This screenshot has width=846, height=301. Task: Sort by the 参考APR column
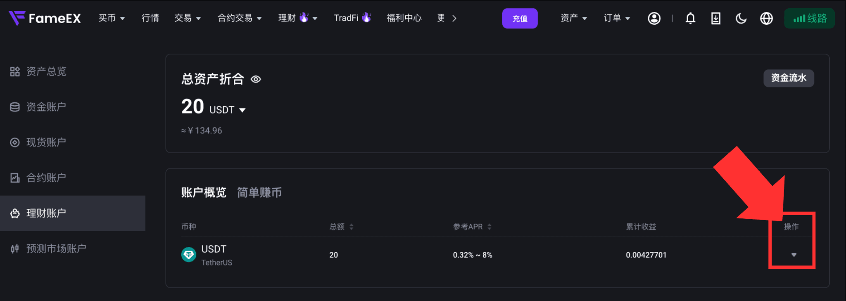click(x=472, y=227)
